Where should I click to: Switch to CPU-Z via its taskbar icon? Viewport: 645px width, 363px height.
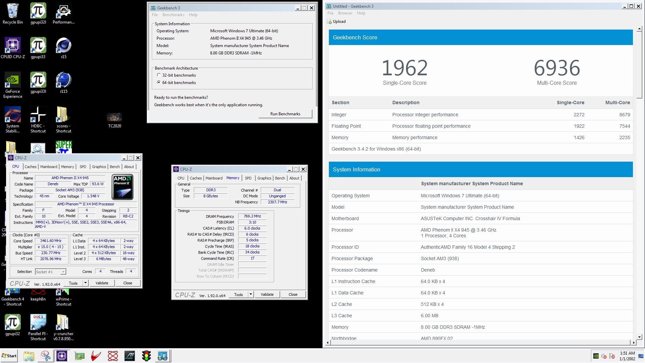point(62,356)
